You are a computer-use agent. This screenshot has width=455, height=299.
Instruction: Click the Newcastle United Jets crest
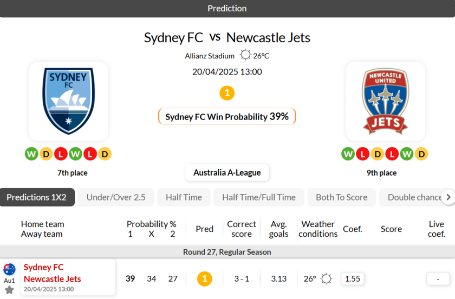point(385,101)
